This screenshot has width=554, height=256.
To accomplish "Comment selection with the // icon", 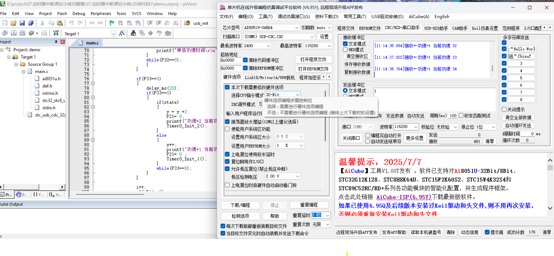I will coord(167,23).
